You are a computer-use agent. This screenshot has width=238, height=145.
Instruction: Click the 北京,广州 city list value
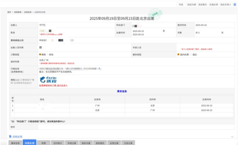click(44, 60)
